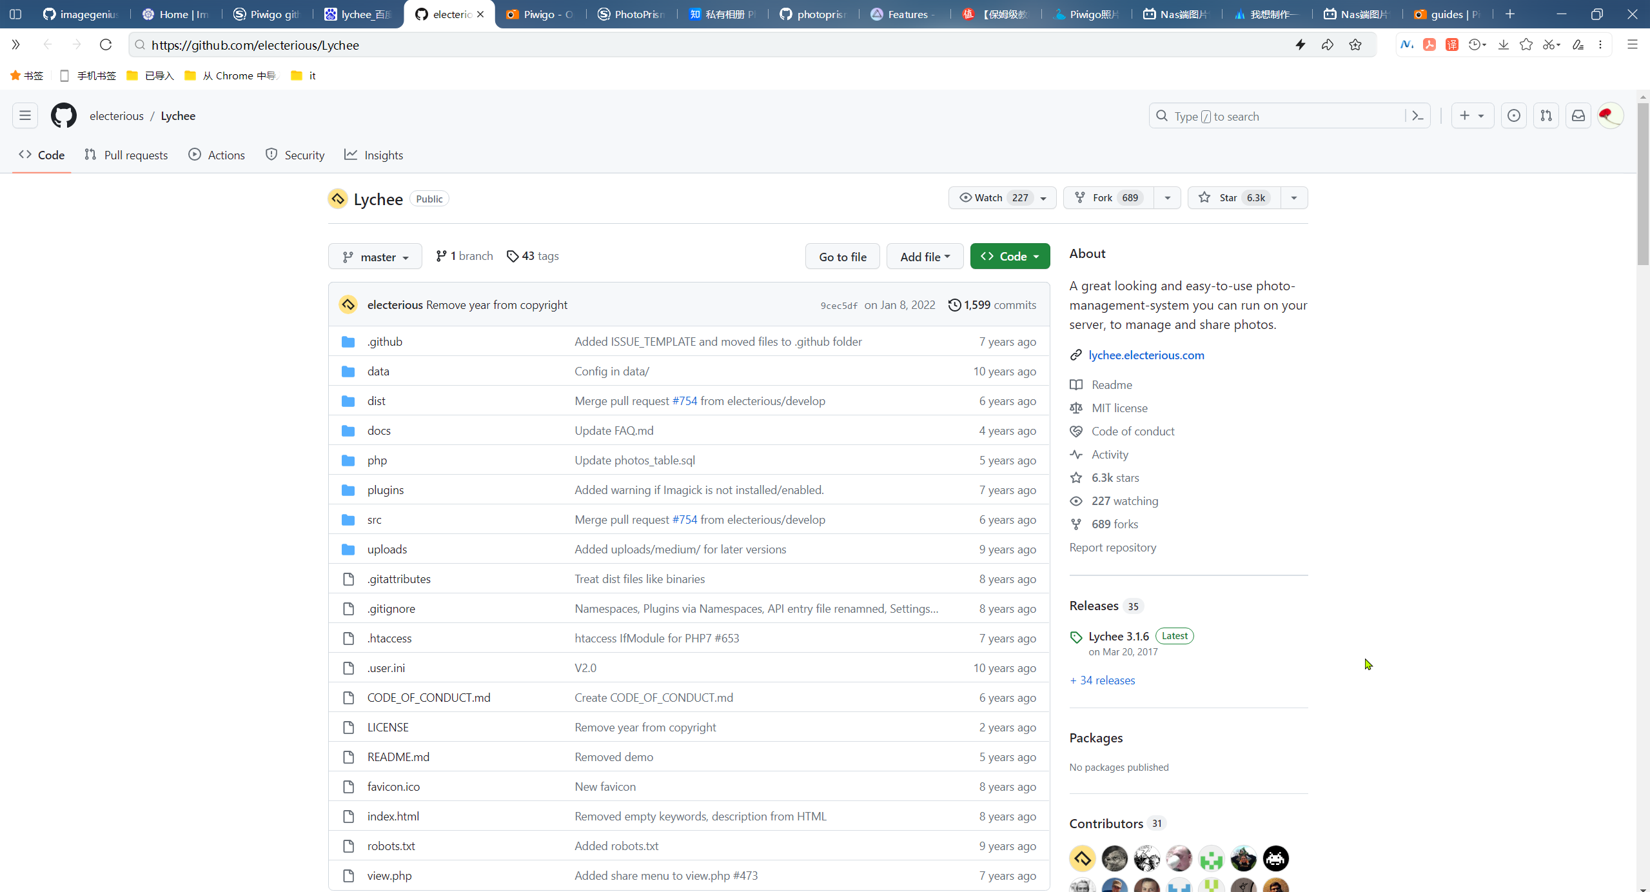Screen dimensions: 1650x892
Task: Switch to the Code tab
Action: point(42,155)
